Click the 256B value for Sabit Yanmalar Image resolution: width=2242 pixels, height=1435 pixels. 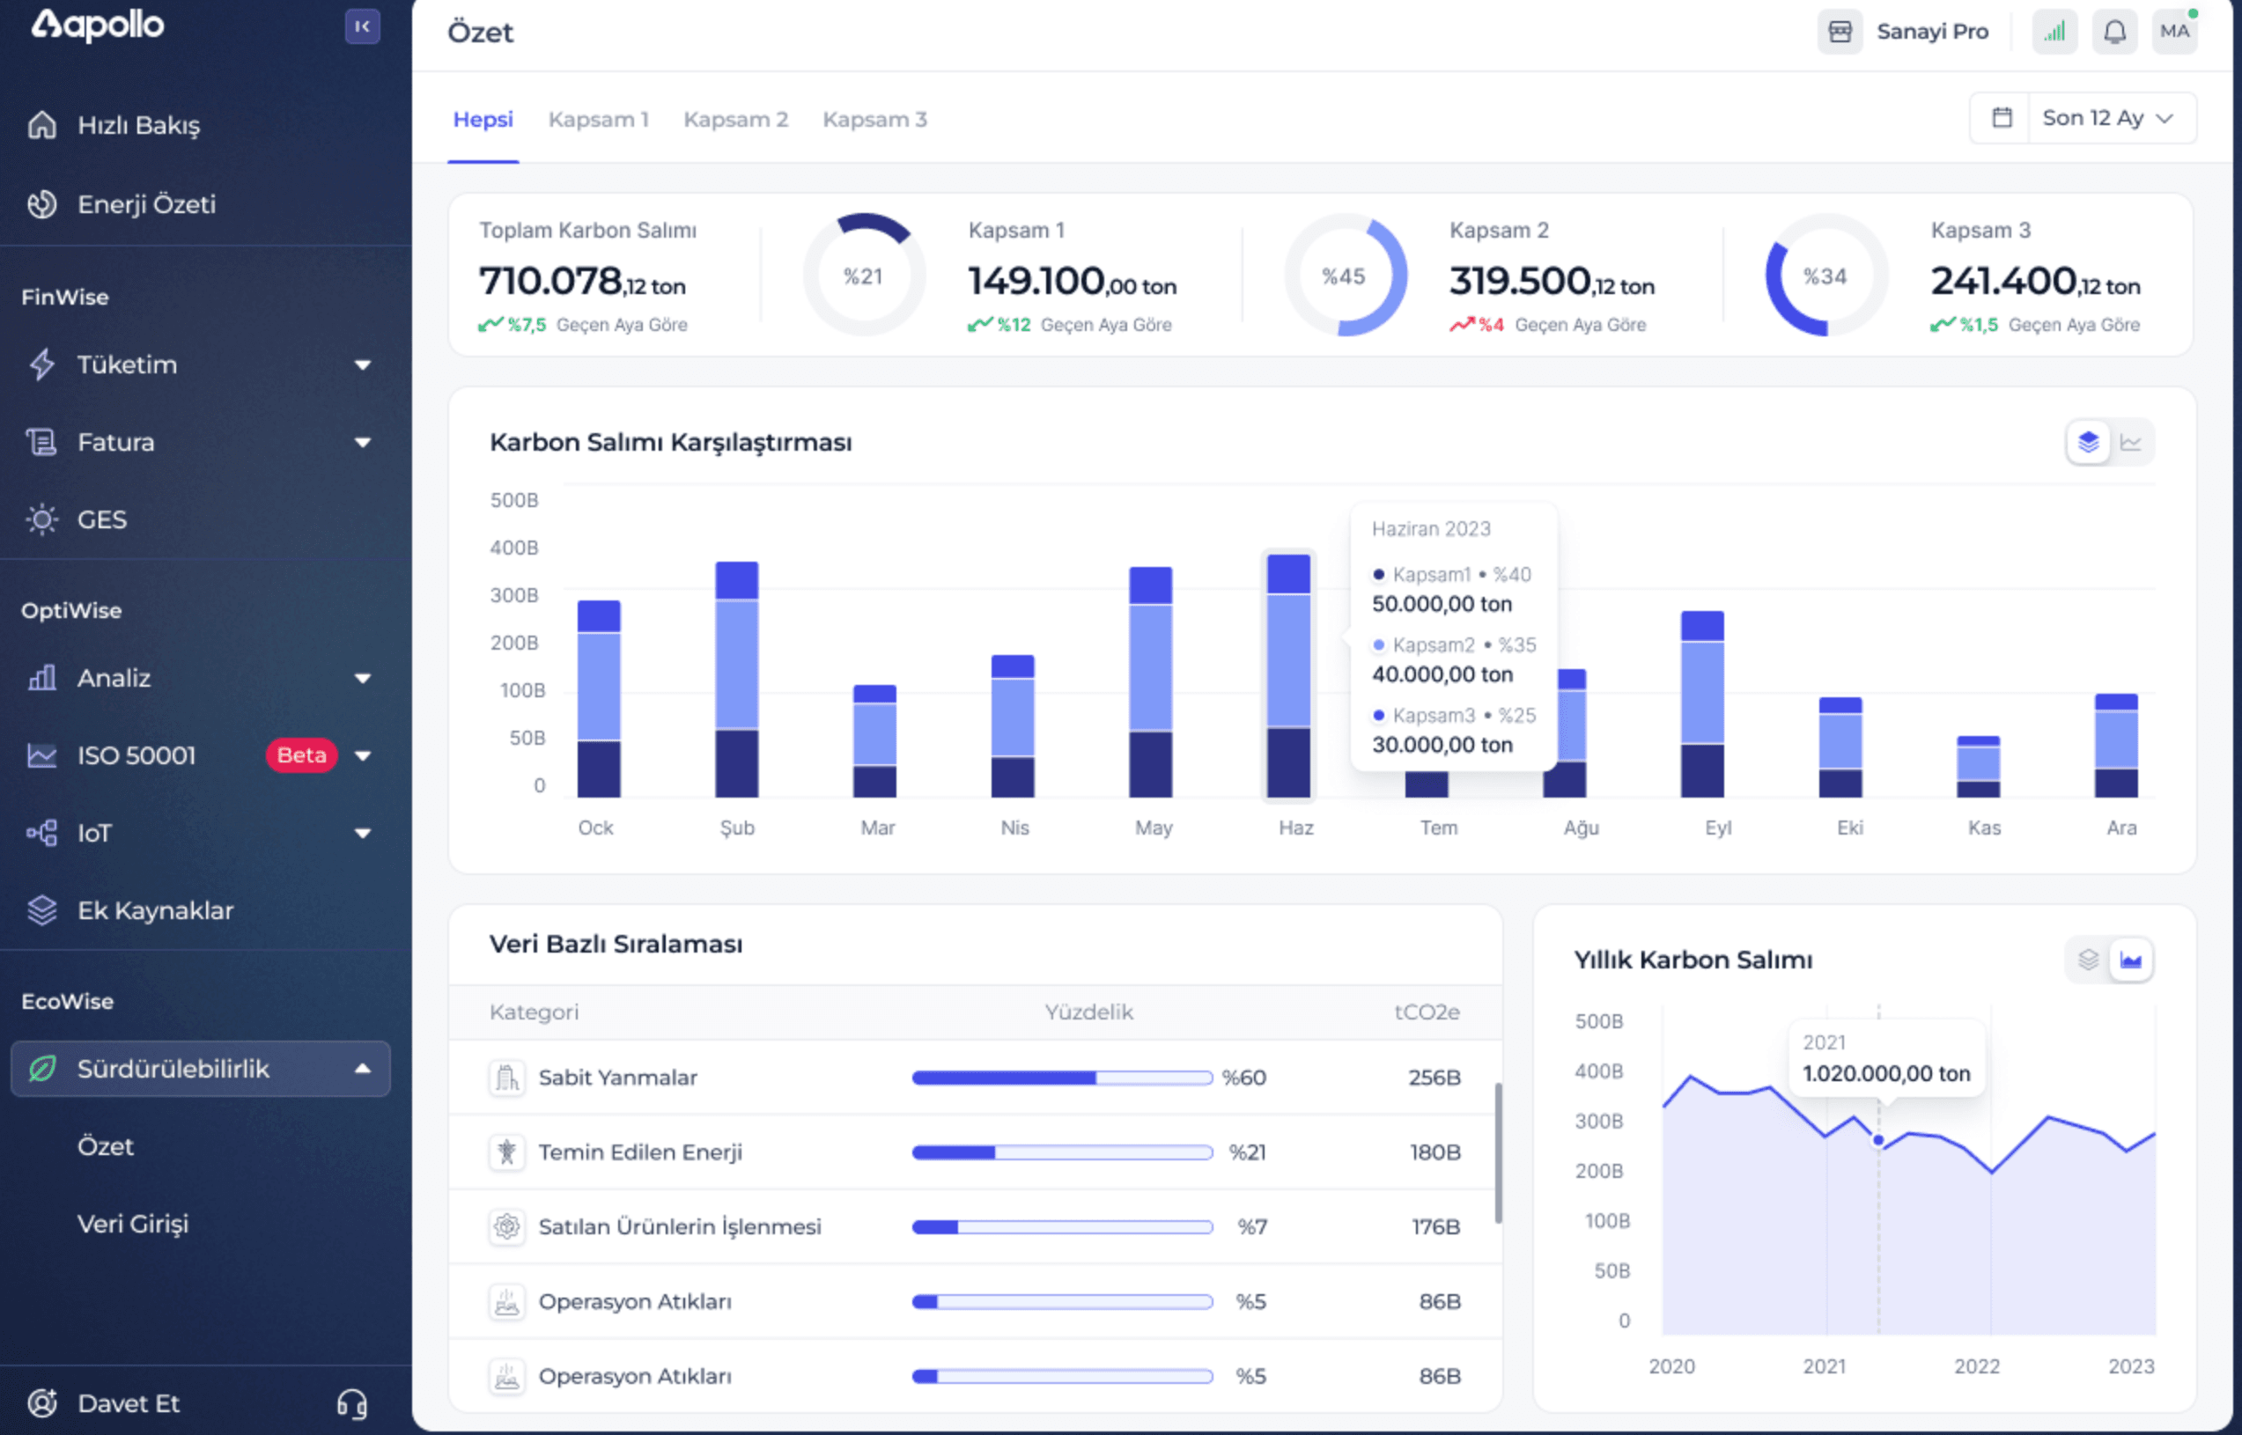click(1434, 1078)
